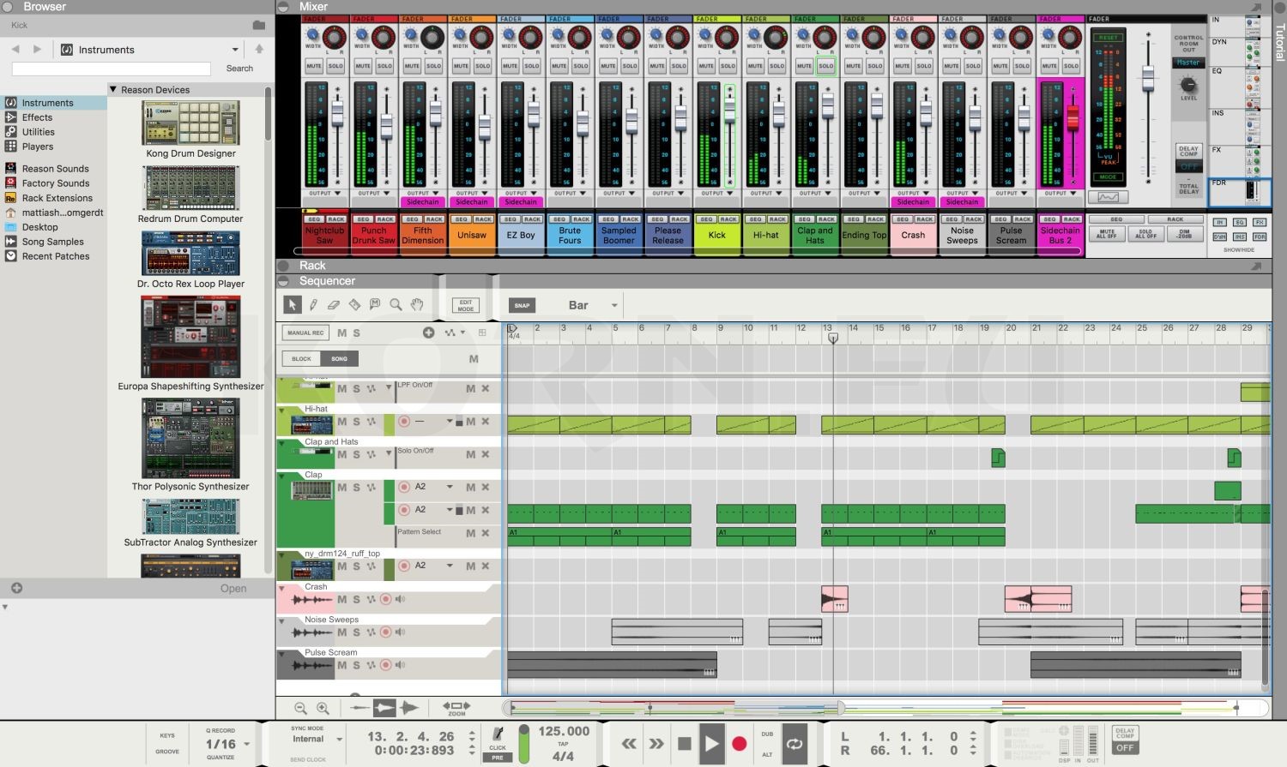Screen dimensions: 1287x767
Task: Click the Search button in the browser
Action: 239,68
